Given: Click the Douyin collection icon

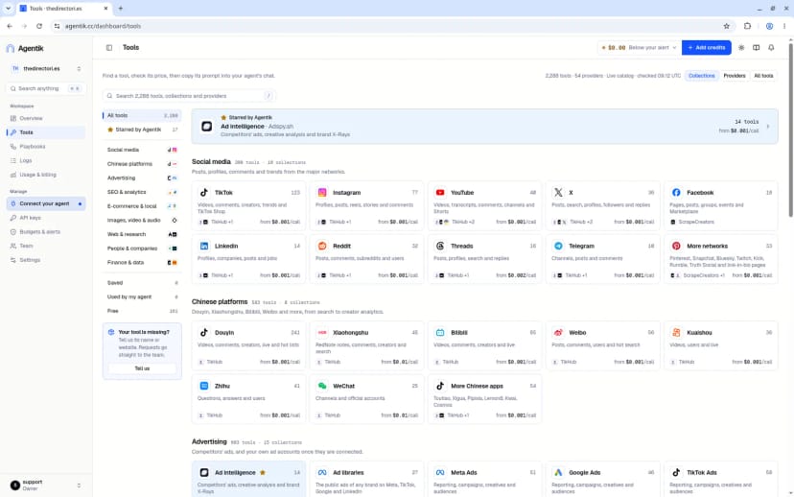Looking at the screenshot, I should coord(204,332).
